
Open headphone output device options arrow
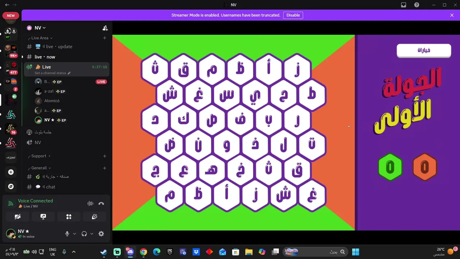click(92, 234)
